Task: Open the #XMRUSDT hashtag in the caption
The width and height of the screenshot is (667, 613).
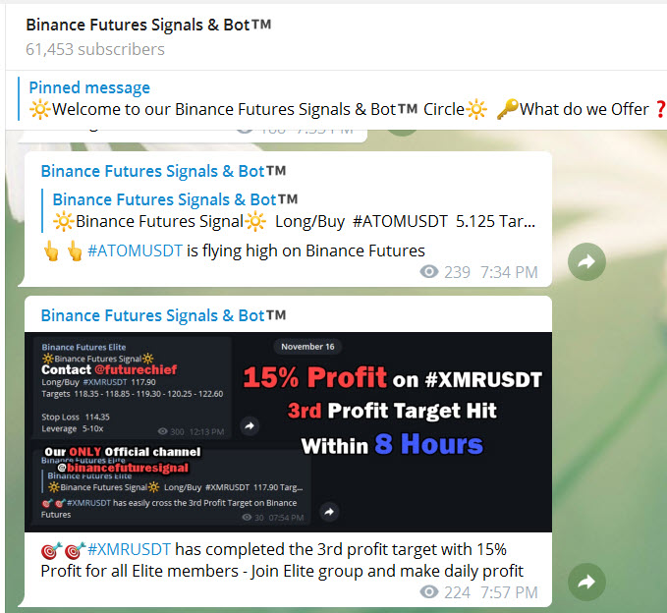Action: click(x=129, y=549)
